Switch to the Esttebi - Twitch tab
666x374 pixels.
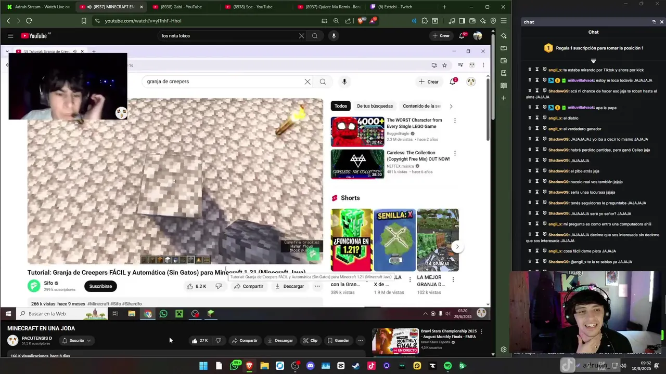click(401, 7)
